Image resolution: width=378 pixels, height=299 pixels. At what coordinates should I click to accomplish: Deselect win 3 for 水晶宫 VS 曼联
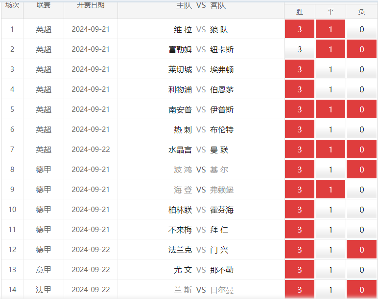[x=299, y=149]
